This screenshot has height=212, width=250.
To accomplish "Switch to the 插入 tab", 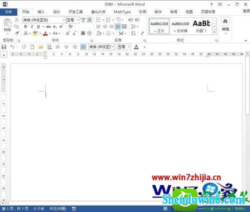I will (41, 12).
